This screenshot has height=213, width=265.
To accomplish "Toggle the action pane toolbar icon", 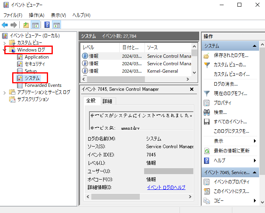I will (56, 25).
